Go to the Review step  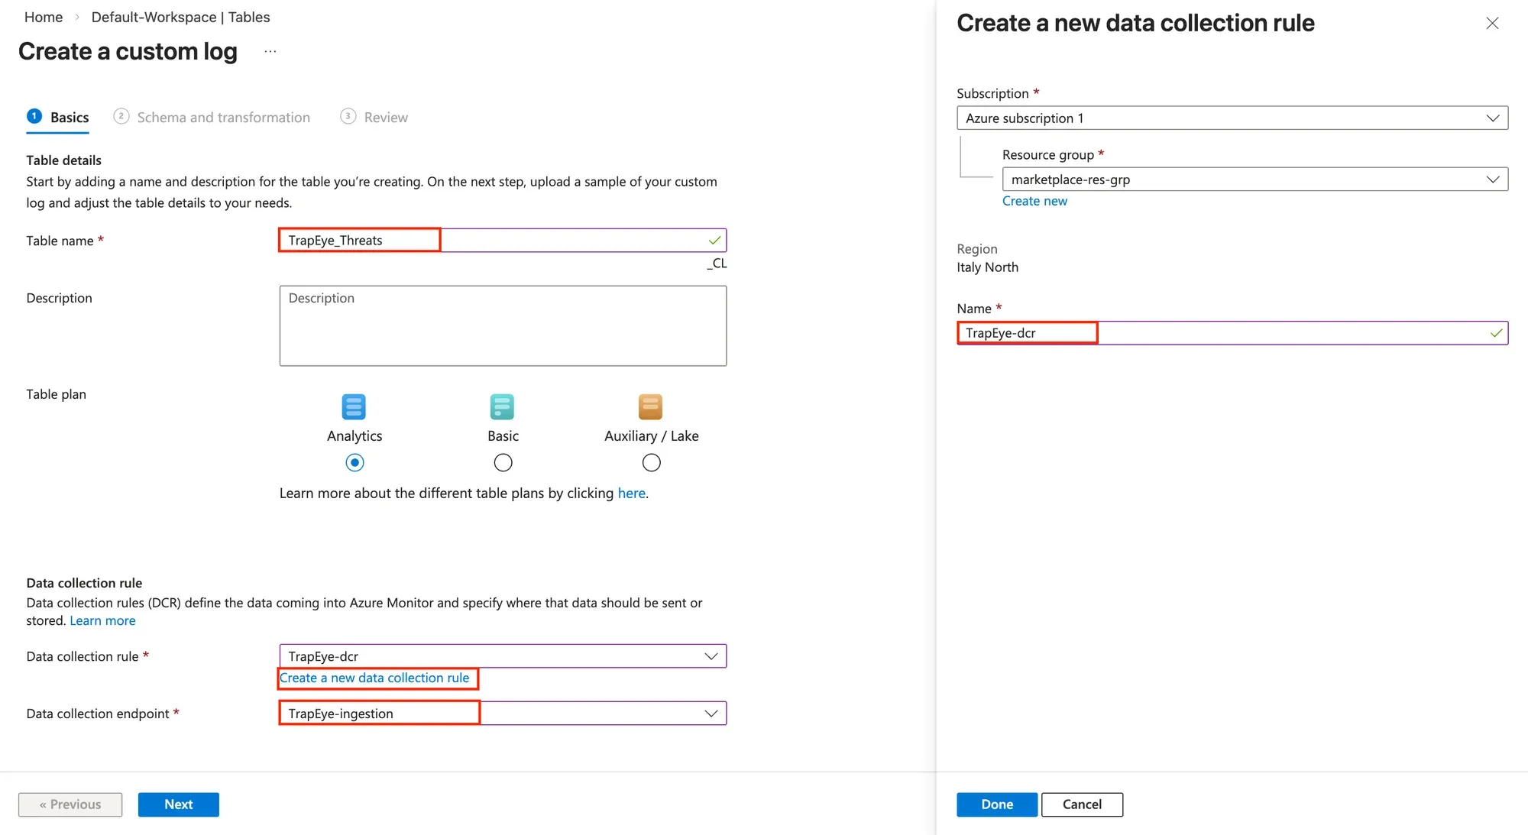click(x=374, y=117)
